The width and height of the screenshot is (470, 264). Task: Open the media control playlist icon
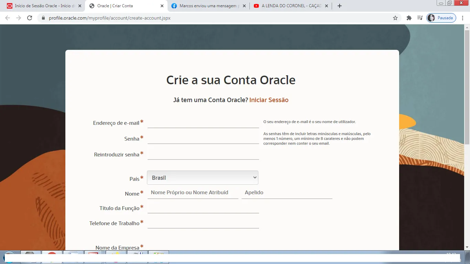420,18
